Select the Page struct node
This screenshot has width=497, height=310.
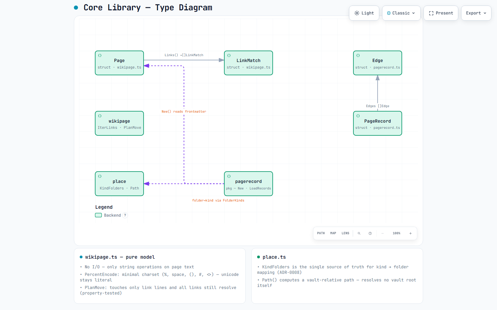coord(119,63)
